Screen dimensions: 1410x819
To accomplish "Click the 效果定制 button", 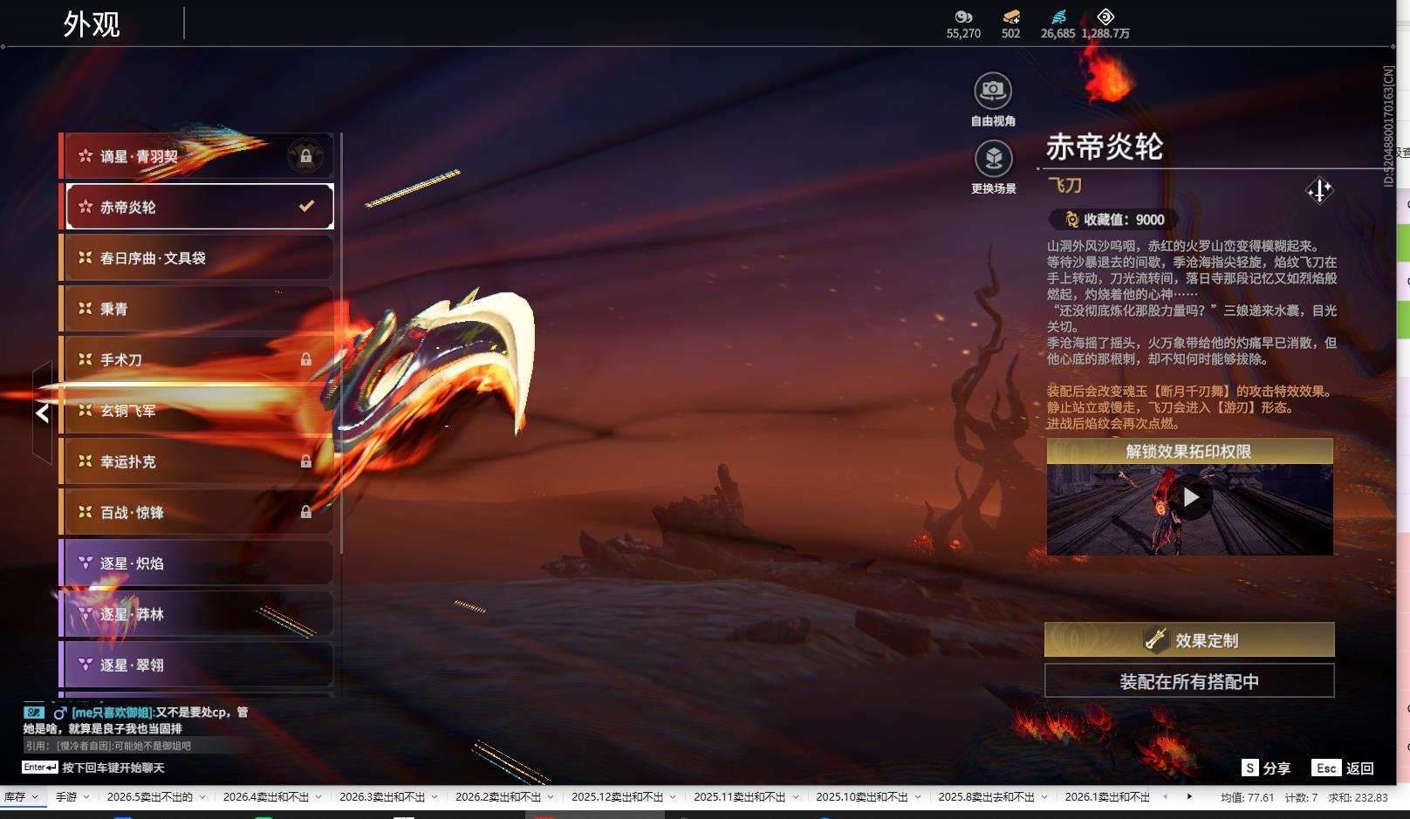I will (1189, 639).
